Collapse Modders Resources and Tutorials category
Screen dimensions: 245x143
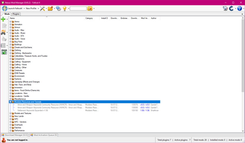pyautogui.click(x=10, y=102)
